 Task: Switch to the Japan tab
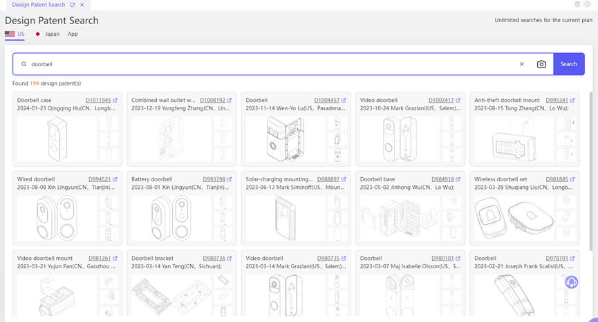[x=47, y=34]
